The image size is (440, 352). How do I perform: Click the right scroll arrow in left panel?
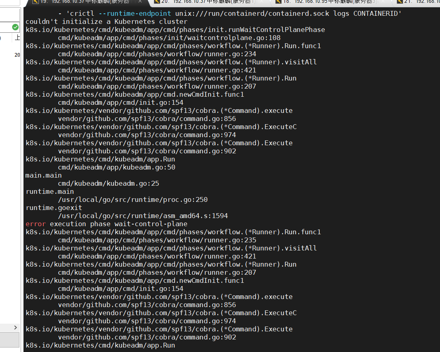[x=15, y=327]
